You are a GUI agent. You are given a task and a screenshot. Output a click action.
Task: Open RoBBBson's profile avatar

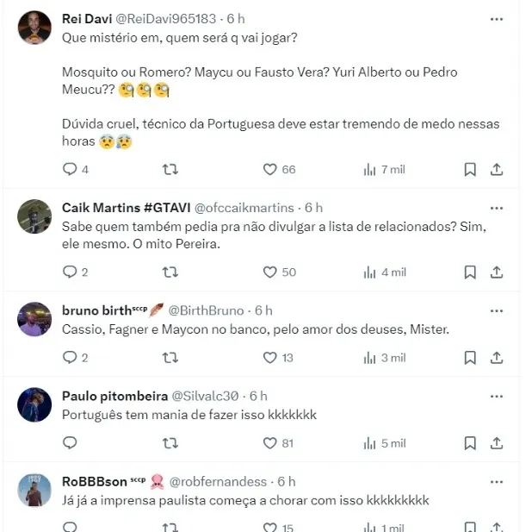point(34,490)
